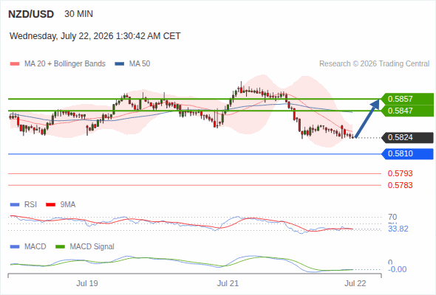Click the RSI level 70 label
The image size is (436, 295).
point(392,217)
